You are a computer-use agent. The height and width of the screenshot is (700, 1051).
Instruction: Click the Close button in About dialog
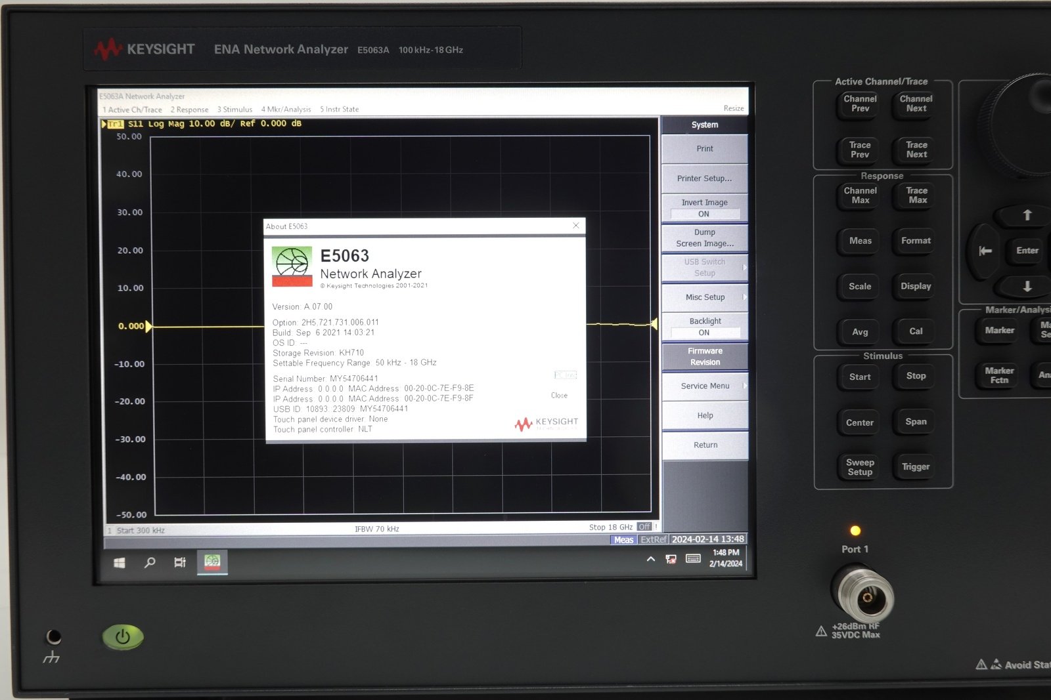click(559, 396)
